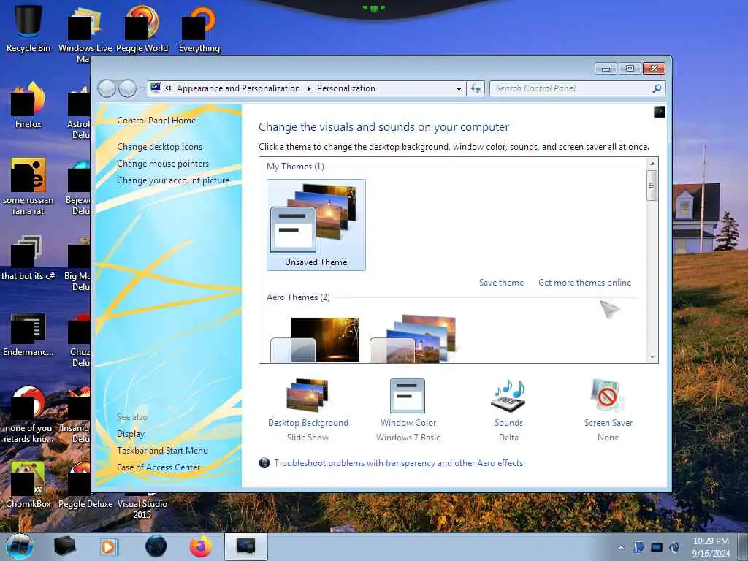This screenshot has width=748, height=561.
Task: Select the Peggle World desktop icon
Action: pos(142,28)
